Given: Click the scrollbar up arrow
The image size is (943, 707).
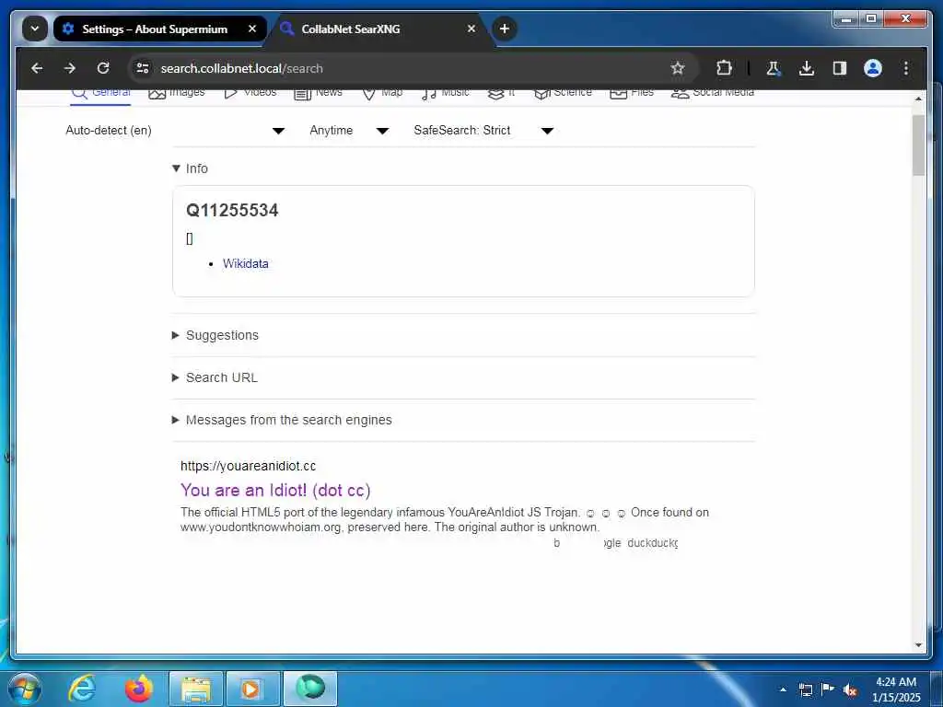Looking at the screenshot, I should 918,98.
